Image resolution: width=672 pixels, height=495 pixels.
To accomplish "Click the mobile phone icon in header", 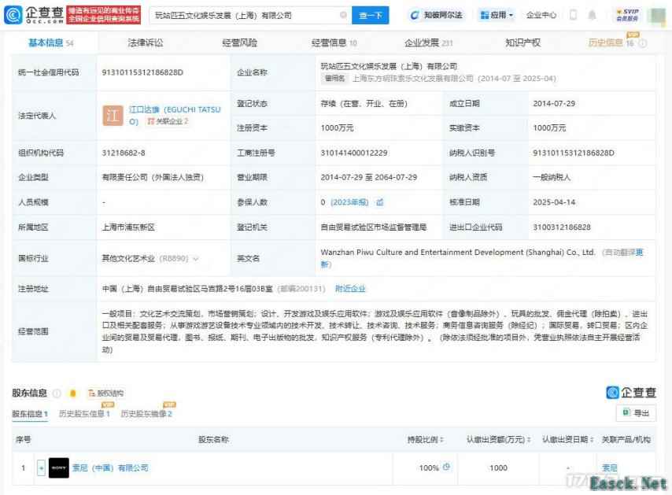I will [573, 15].
